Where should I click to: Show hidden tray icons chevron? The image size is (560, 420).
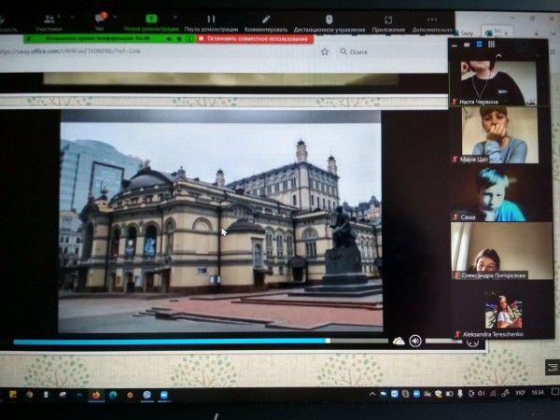pyautogui.click(x=372, y=394)
